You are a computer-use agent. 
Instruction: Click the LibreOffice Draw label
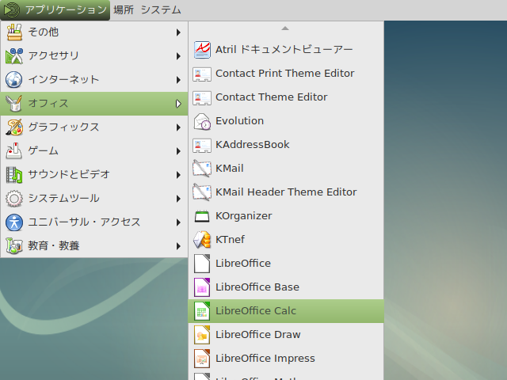258,334
